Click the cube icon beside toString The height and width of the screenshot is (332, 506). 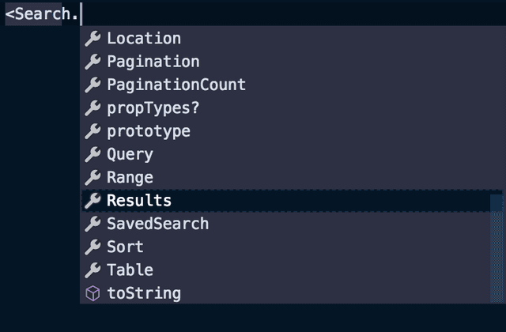93,294
